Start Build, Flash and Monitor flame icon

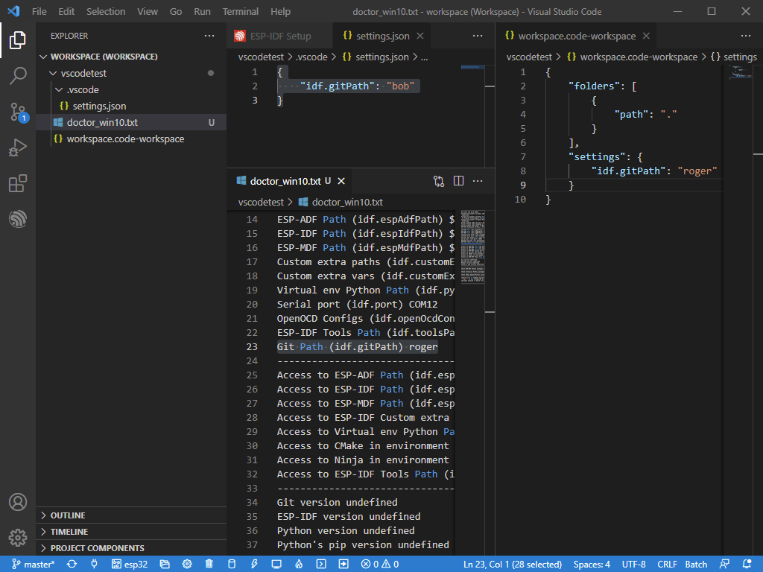coord(298,564)
